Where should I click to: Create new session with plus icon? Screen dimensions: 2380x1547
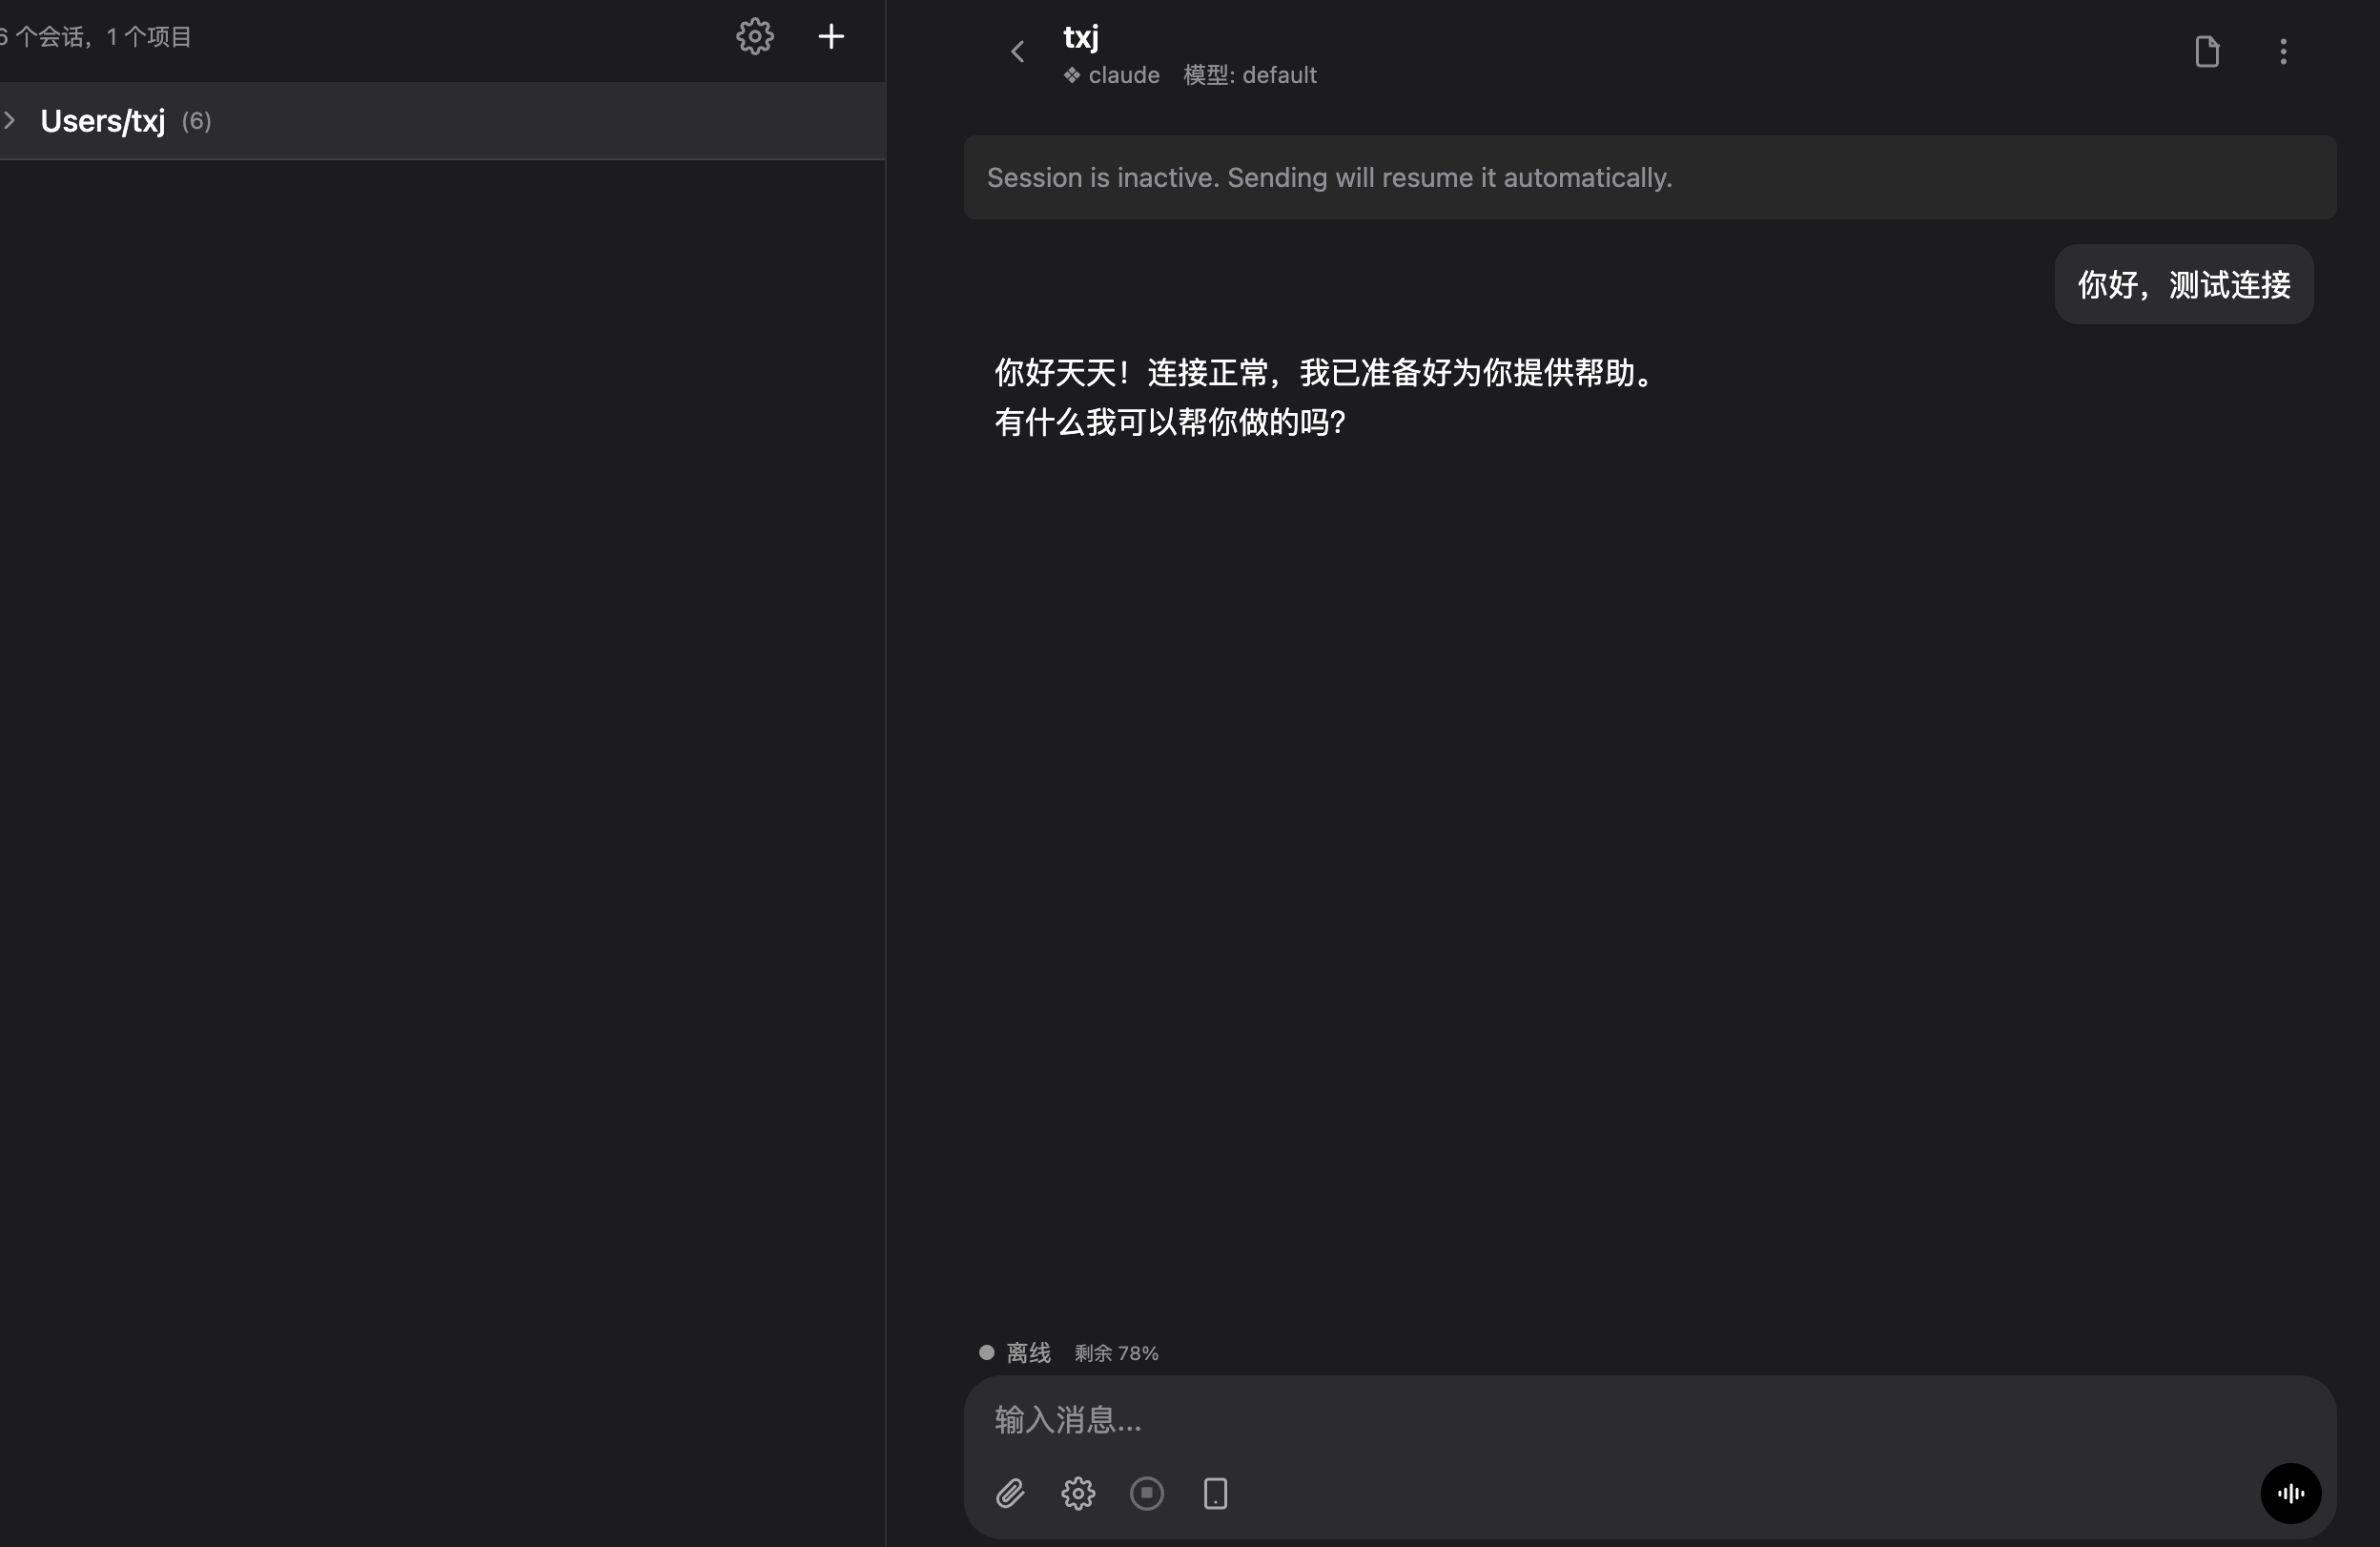[x=831, y=37]
